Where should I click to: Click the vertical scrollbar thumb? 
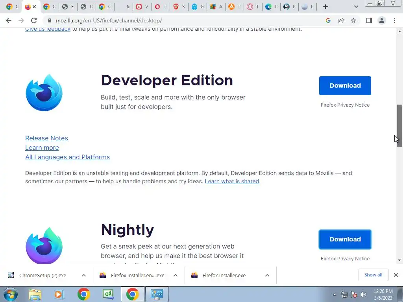pos(399,125)
